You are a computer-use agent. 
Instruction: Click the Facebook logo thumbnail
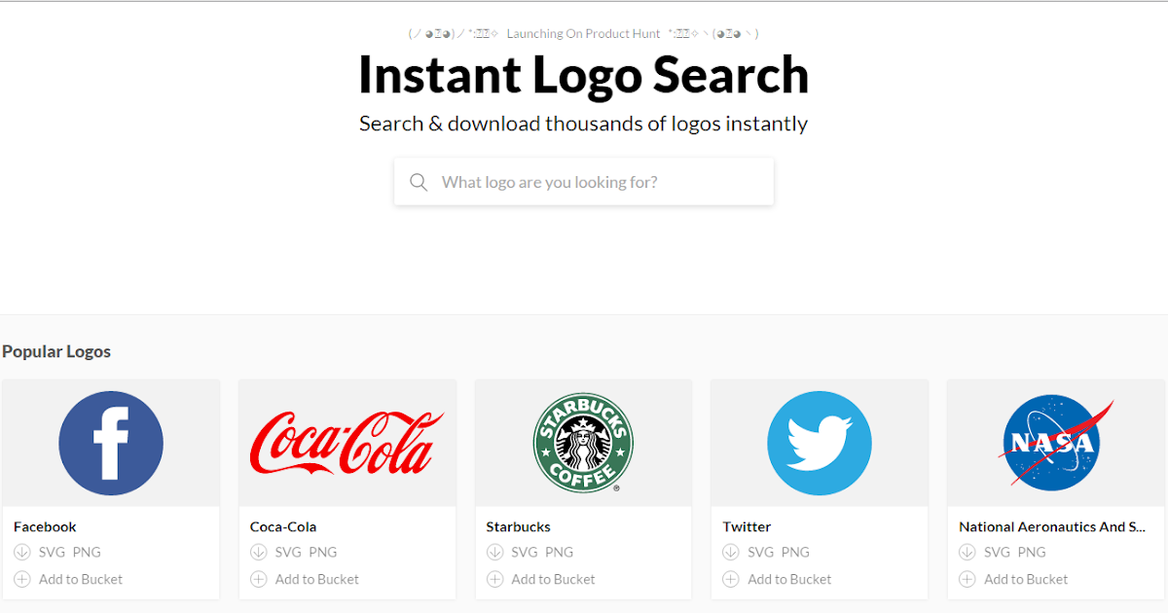111,443
